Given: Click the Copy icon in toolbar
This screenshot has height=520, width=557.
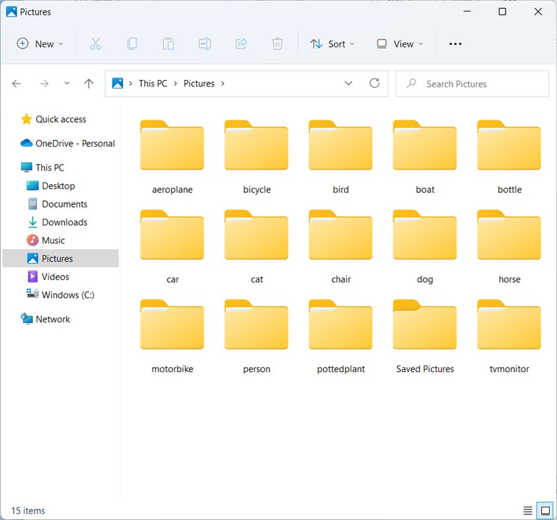Looking at the screenshot, I should point(132,44).
